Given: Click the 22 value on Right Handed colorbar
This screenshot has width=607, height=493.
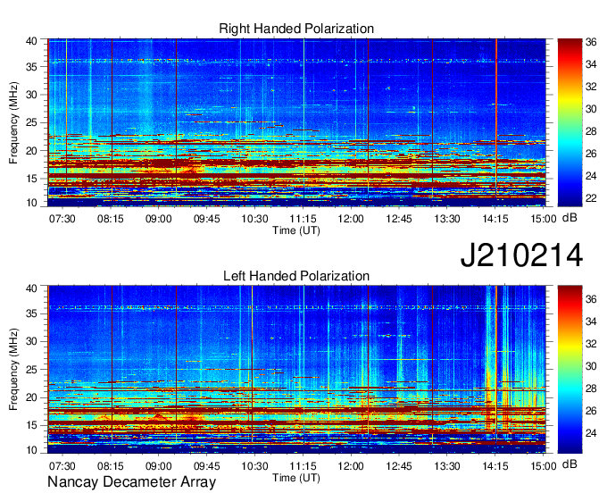Looking at the screenshot, I should 591,198.
